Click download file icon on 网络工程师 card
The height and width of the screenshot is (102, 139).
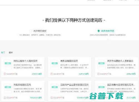5,74
